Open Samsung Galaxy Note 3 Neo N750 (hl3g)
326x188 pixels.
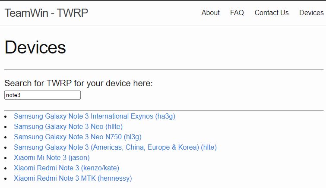(x=78, y=137)
